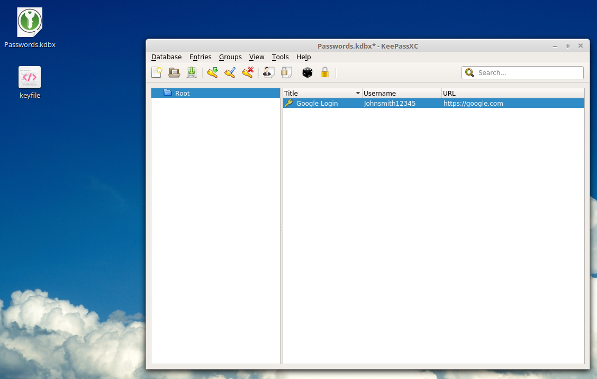Lock the database with padlock icon
This screenshot has width=597, height=379.
click(x=325, y=72)
